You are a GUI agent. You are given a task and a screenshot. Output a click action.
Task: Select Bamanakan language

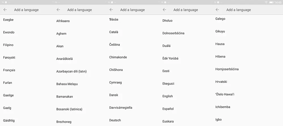[65, 96]
